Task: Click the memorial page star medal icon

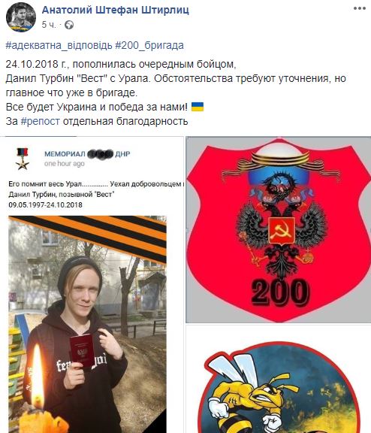Action: [x=23, y=159]
